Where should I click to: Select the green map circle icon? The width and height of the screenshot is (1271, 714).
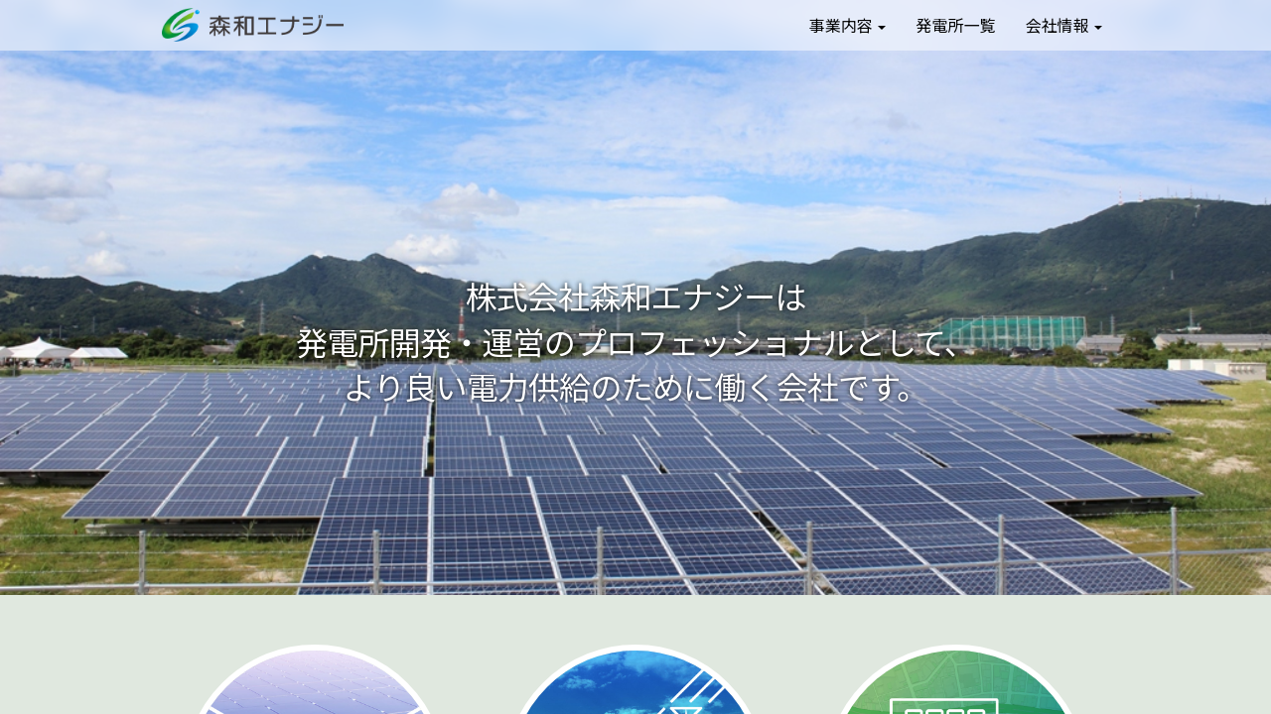[x=955, y=684]
